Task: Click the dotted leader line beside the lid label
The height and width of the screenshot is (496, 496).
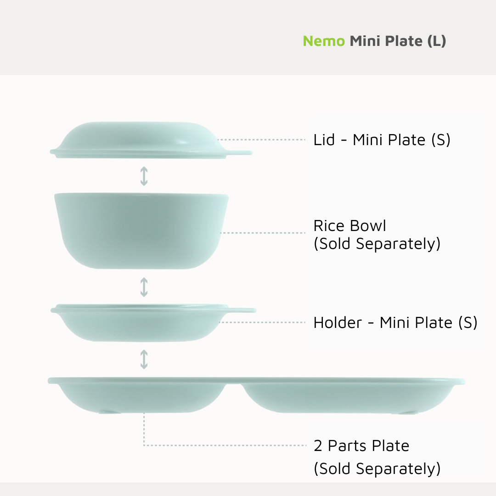Action: pyautogui.click(x=262, y=140)
